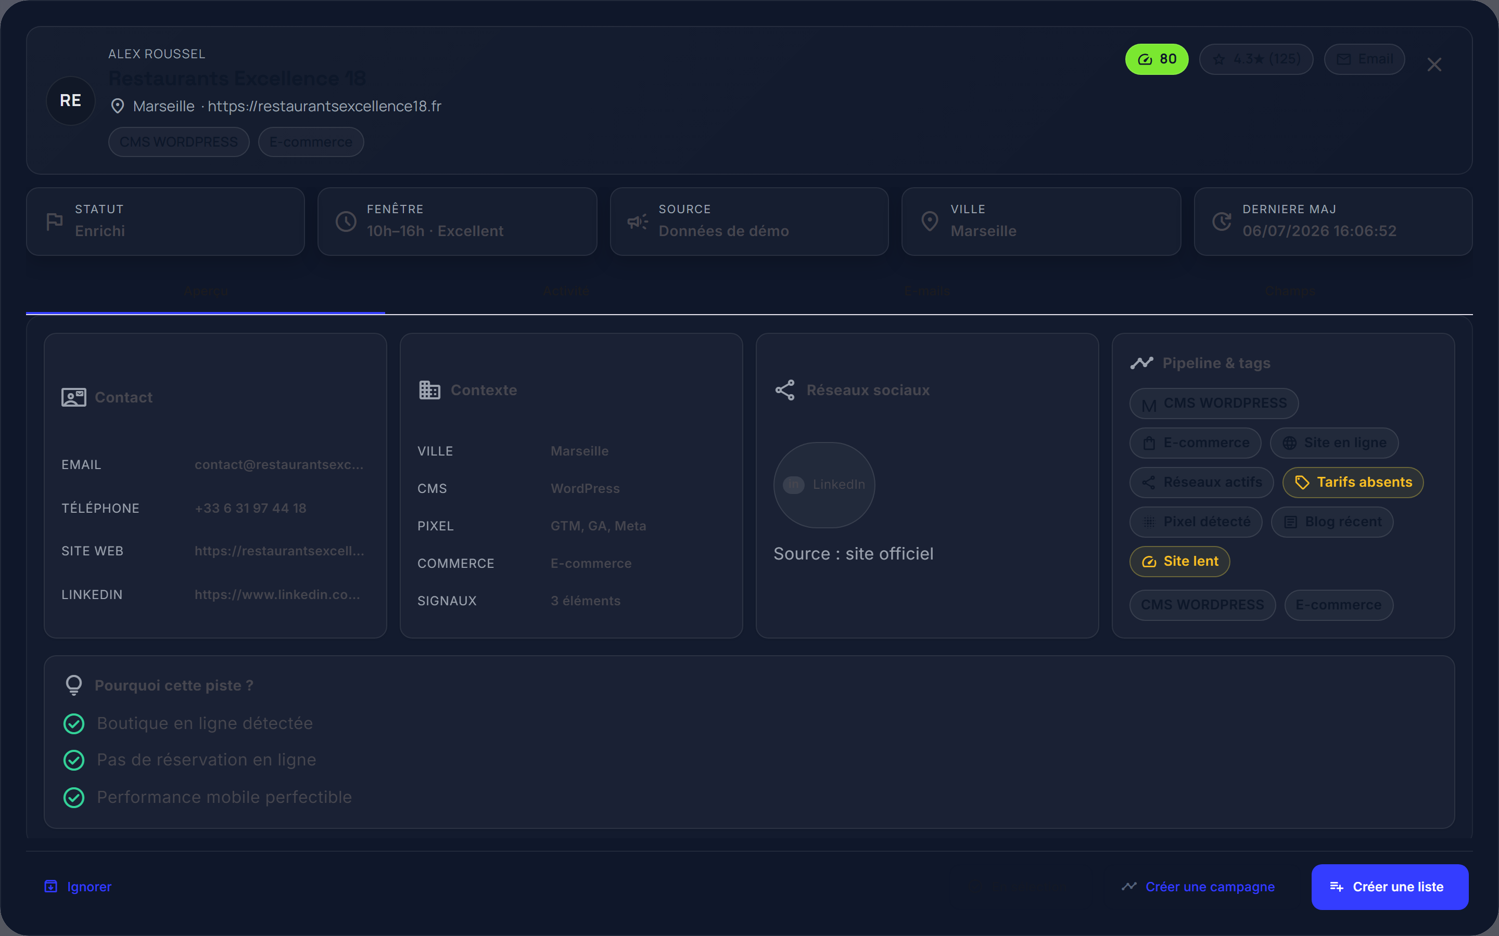
Task: Click the '10h–16h · Excellent' value
Action: click(435, 231)
